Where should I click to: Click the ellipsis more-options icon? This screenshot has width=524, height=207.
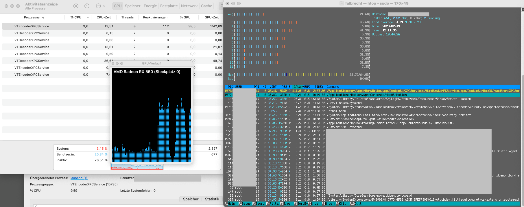pyautogui.click(x=98, y=6)
